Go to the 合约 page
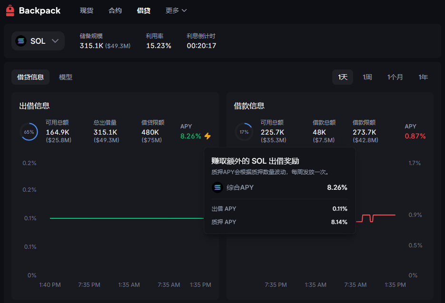The image size is (445, 303). 115,10
